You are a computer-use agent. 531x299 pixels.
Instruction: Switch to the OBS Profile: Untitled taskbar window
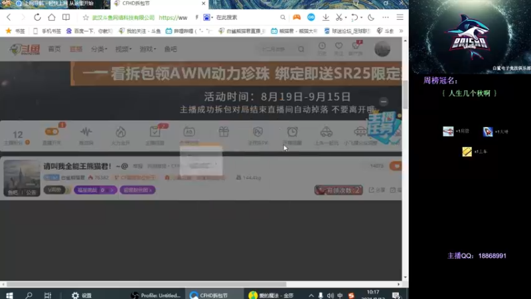156,295
